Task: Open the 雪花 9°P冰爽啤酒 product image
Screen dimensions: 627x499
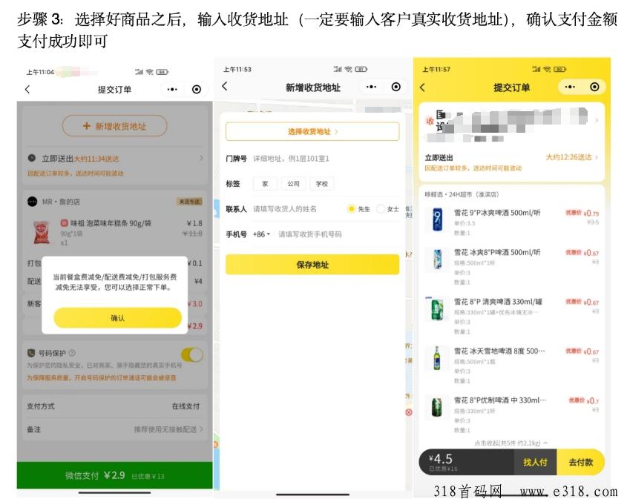Action: click(438, 219)
